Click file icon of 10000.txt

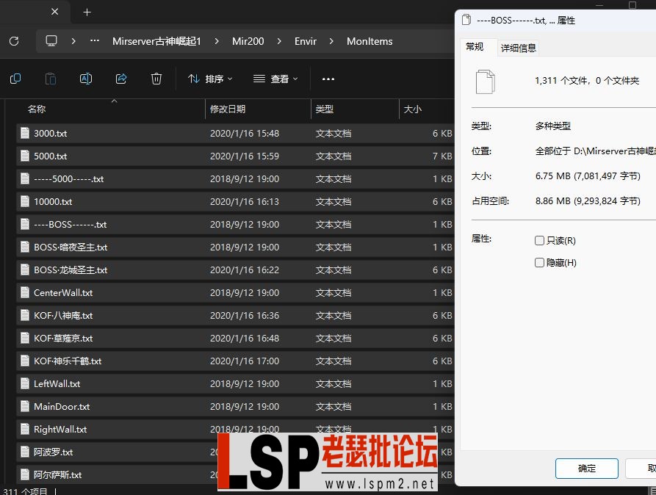pyautogui.click(x=25, y=201)
